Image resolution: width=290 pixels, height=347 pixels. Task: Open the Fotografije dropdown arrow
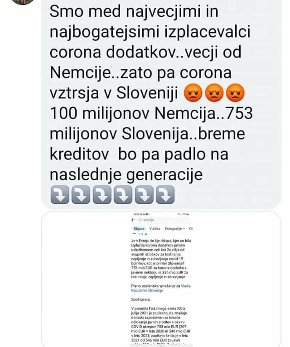click(184, 229)
